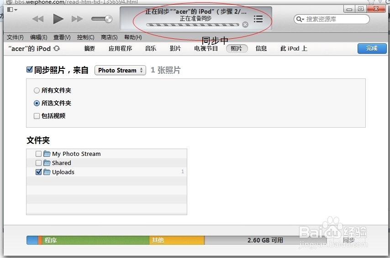Switch to the 音乐 tab

pos(151,48)
